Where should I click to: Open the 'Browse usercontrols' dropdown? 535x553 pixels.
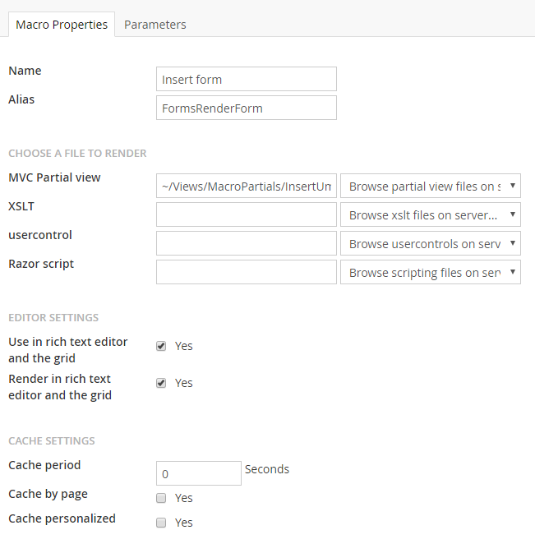[x=430, y=244]
